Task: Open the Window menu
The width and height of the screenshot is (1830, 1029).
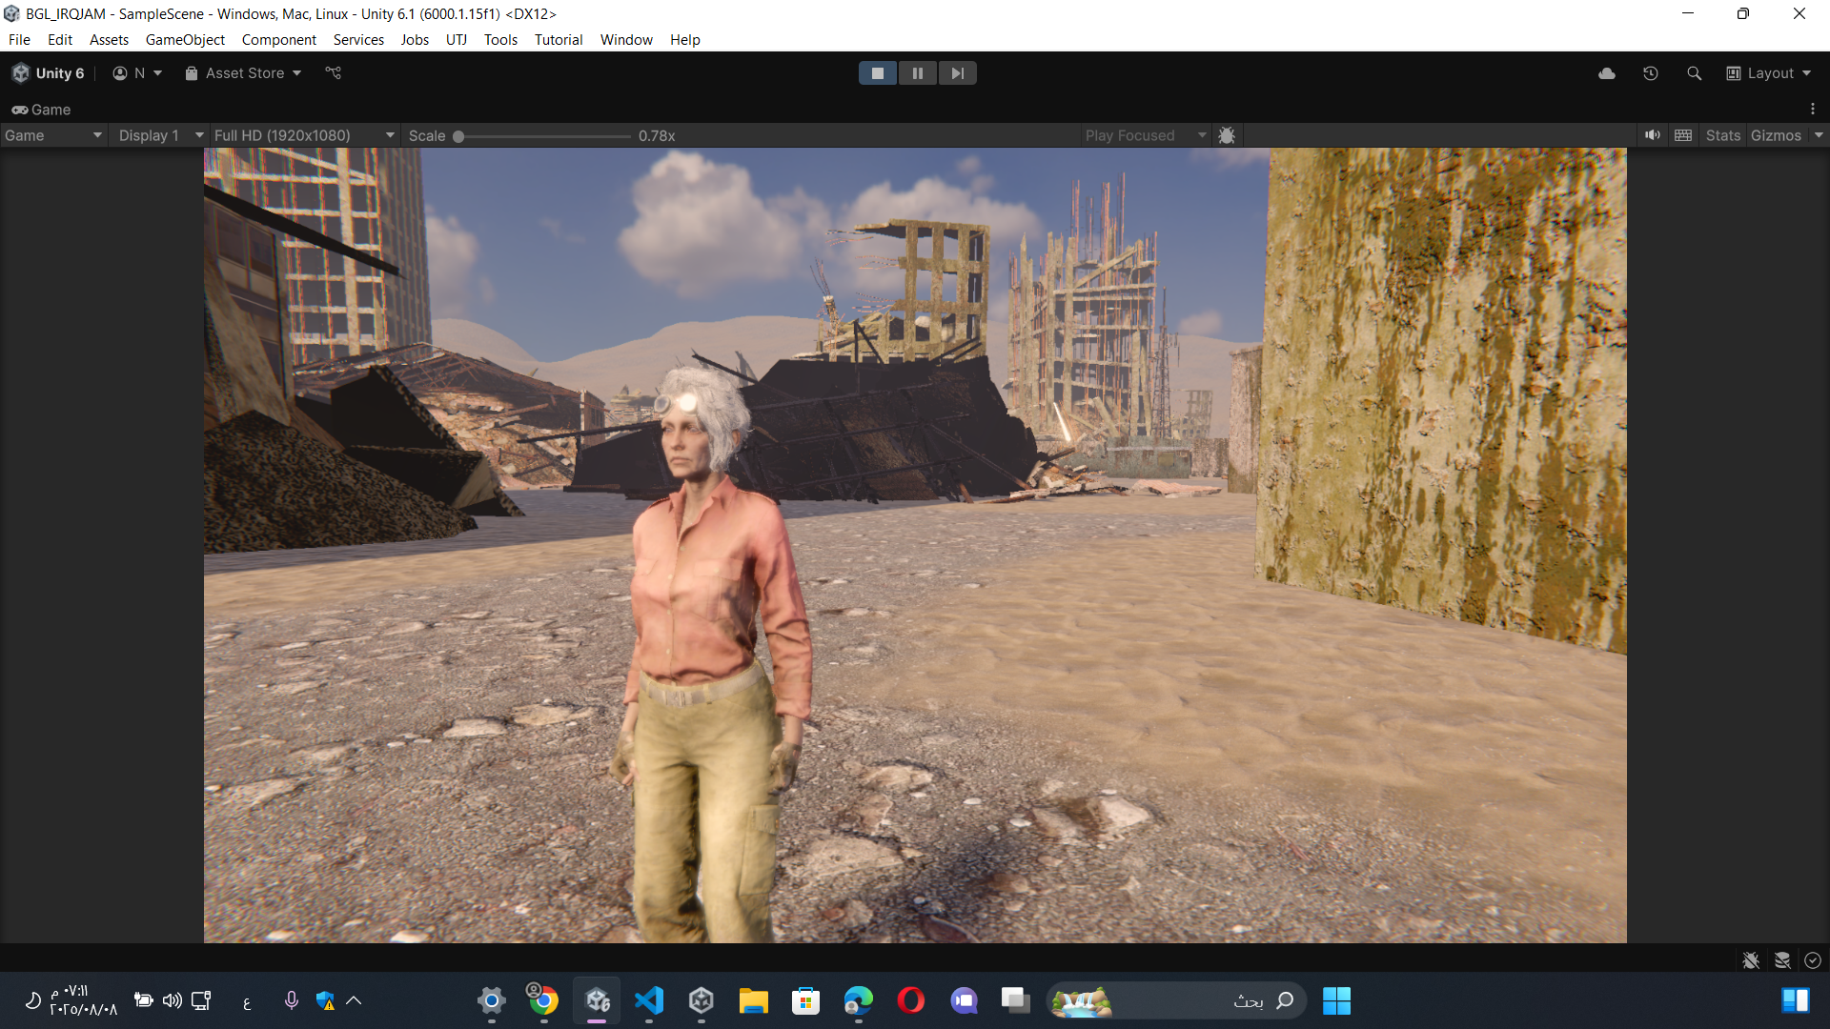Action: point(626,40)
